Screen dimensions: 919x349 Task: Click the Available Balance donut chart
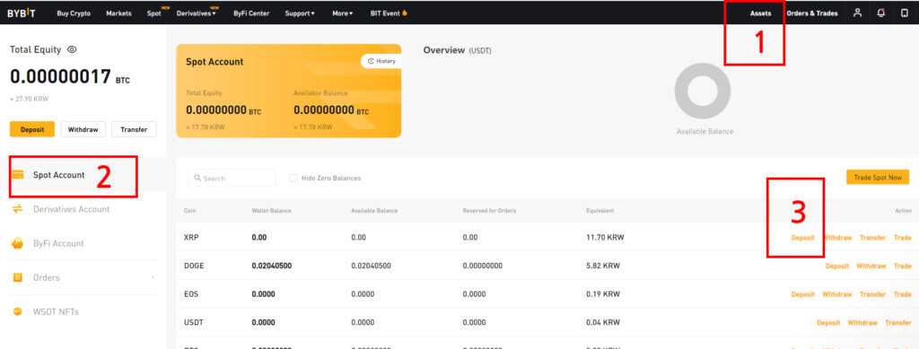pos(702,91)
